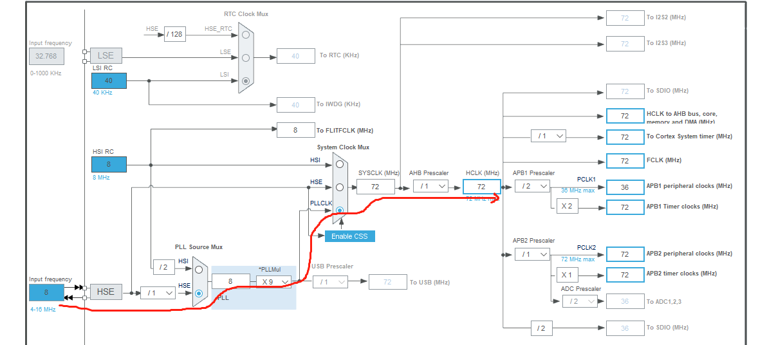Image resolution: width=776 pixels, height=345 pixels.
Task: Click the top To SDIO 72 value box
Action: click(625, 92)
